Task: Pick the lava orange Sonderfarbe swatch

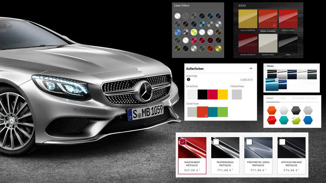Action: click(203, 112)
